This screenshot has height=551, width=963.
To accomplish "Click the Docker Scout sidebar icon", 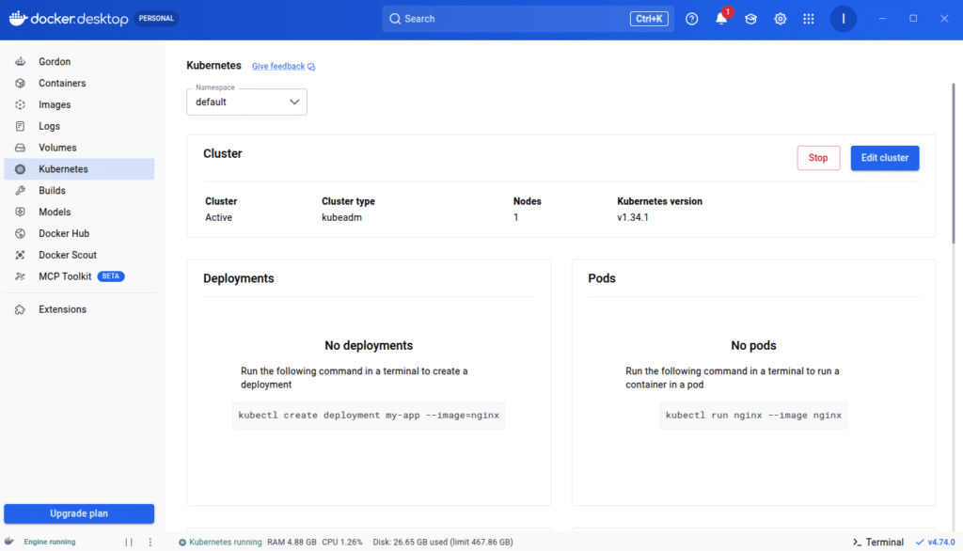I will tap(21, 255).
